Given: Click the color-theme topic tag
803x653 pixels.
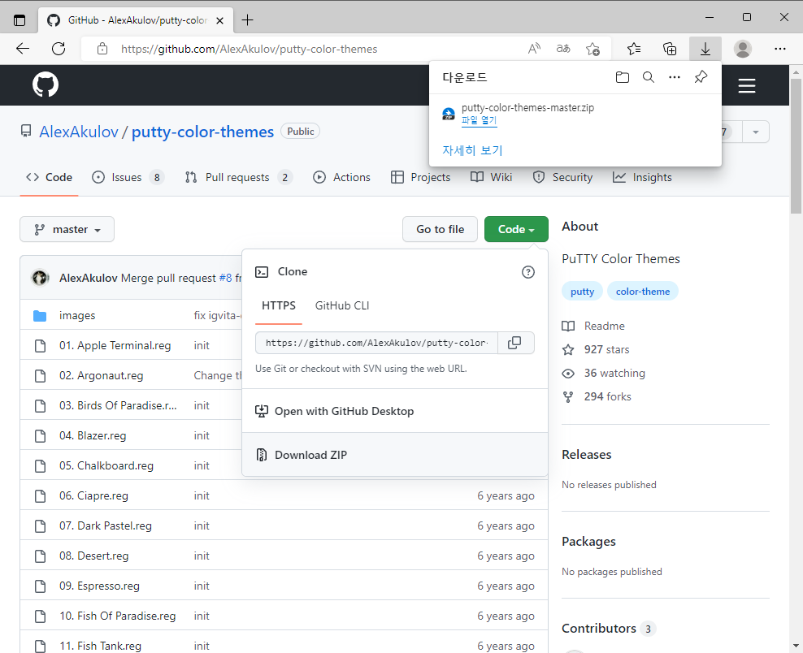Looking at the screenshot, I should 643,292.
